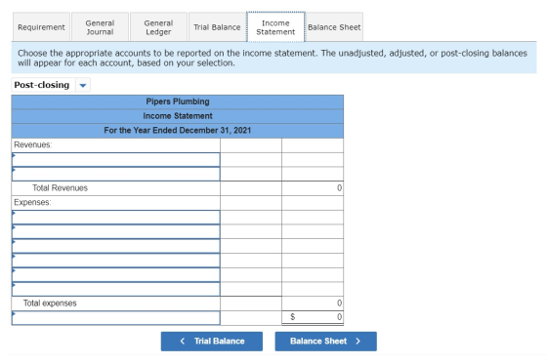Click the Revenues: heading row
Image resolution: width=547 pixels, height=364 pixels.
116,145
